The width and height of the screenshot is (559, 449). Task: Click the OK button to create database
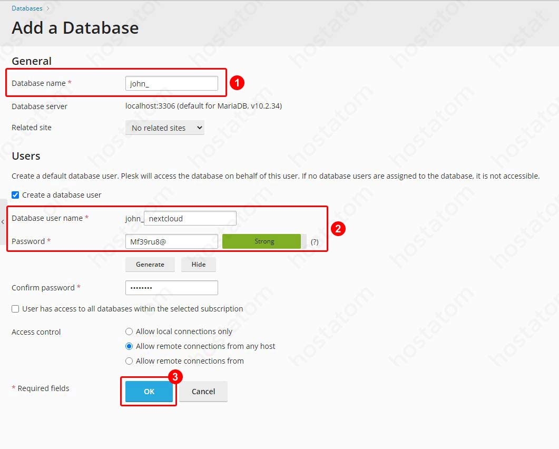[149, 392]
